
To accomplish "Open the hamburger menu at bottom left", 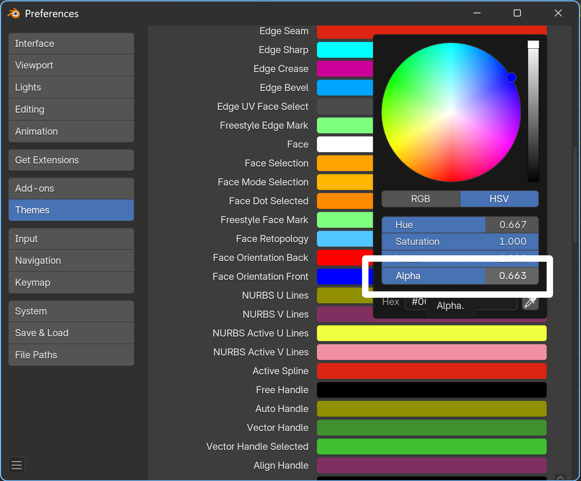I will 16,465.
